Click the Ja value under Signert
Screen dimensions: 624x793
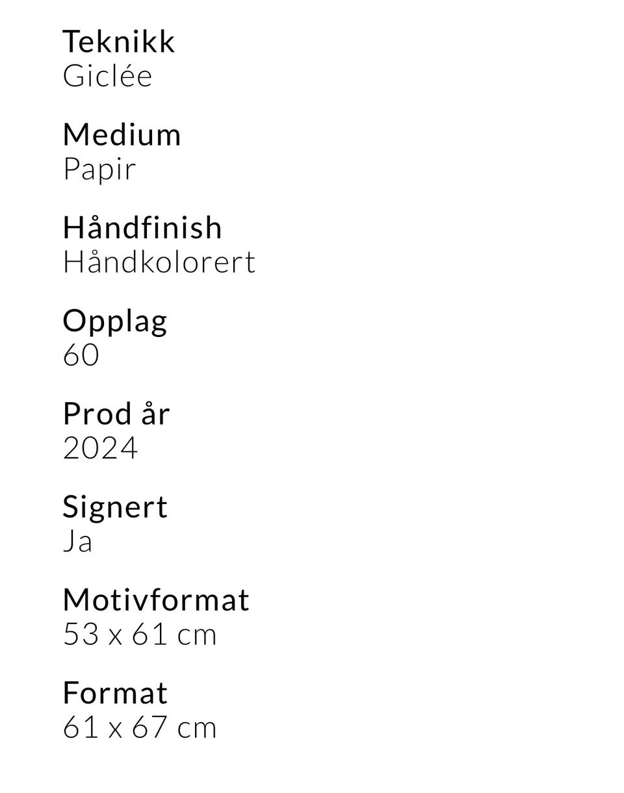(77, 541)
